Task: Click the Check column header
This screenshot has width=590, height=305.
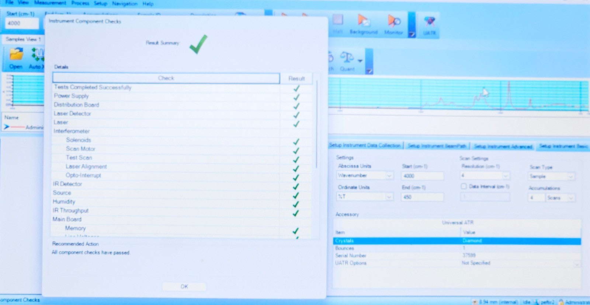Action: coord(166,78)
